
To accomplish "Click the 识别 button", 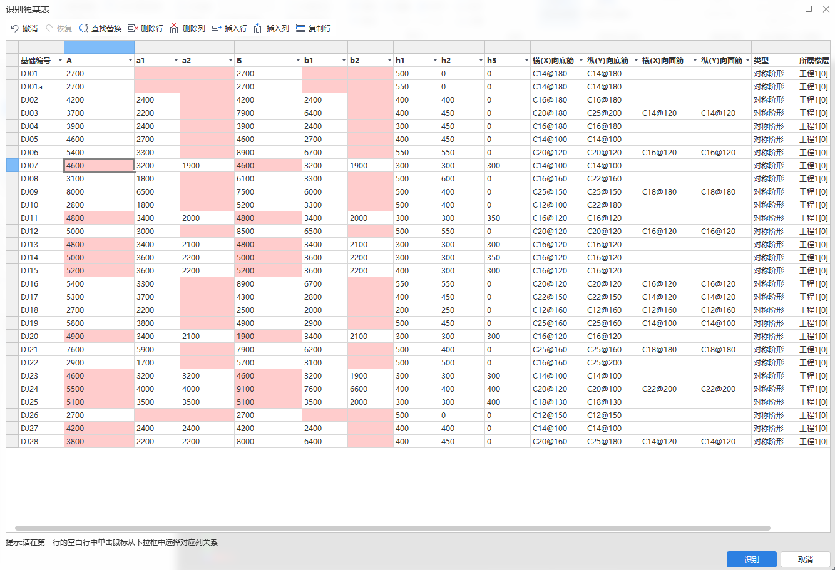I will (752, 559).
